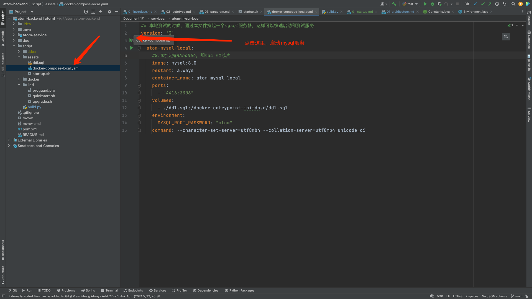532x299 pixels.
Task: Click the No JSON schema widget
Action: pos(495,296)
